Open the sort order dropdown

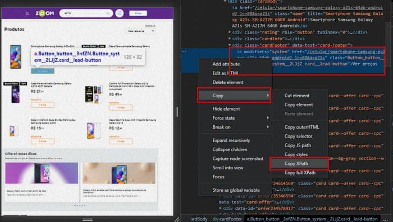pyautogui.click(x=140, y=31)
